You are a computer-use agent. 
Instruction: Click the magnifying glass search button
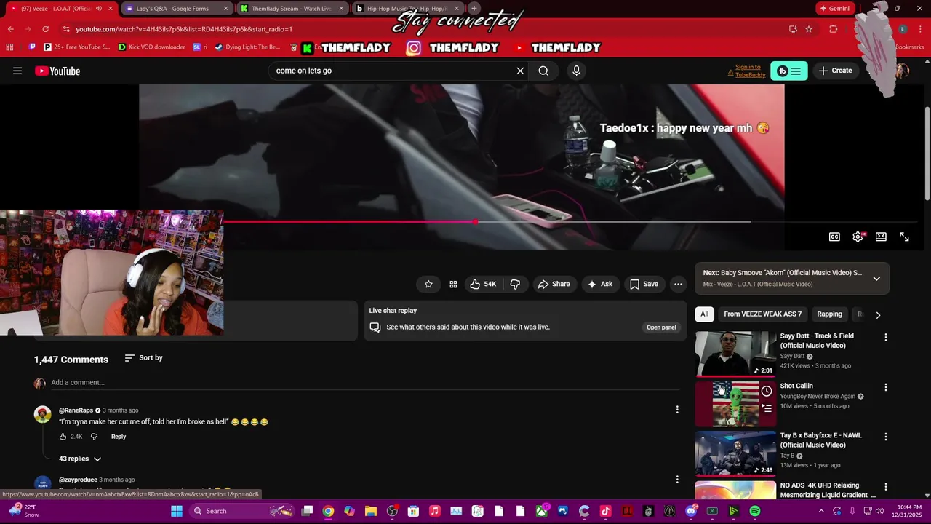click(x=543, y=71)
